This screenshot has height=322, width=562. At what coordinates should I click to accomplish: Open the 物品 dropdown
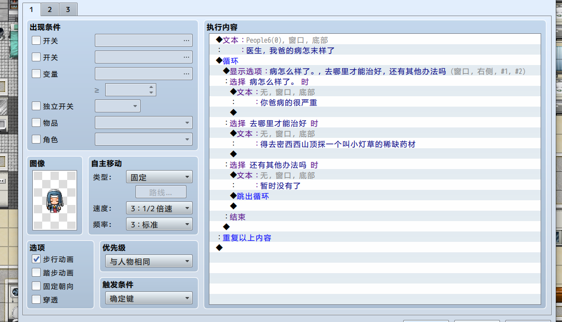[144, 123]
